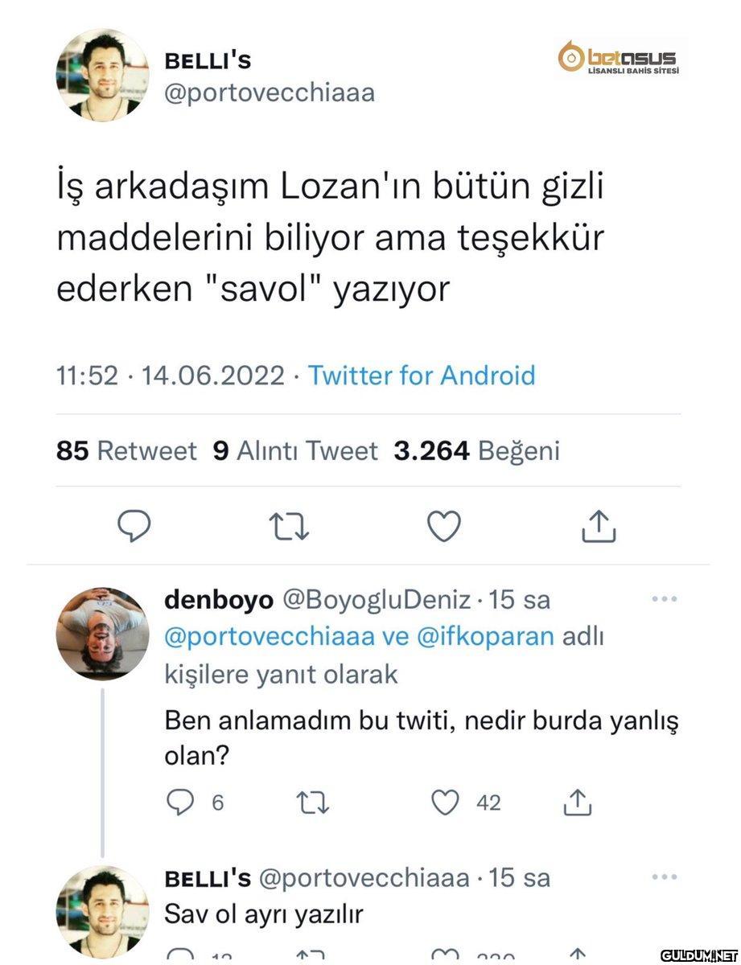The image size is (741, 965).
Task: Open @ifkoparan mention profile
Action: pyautogui.click(x=486, y=637)
